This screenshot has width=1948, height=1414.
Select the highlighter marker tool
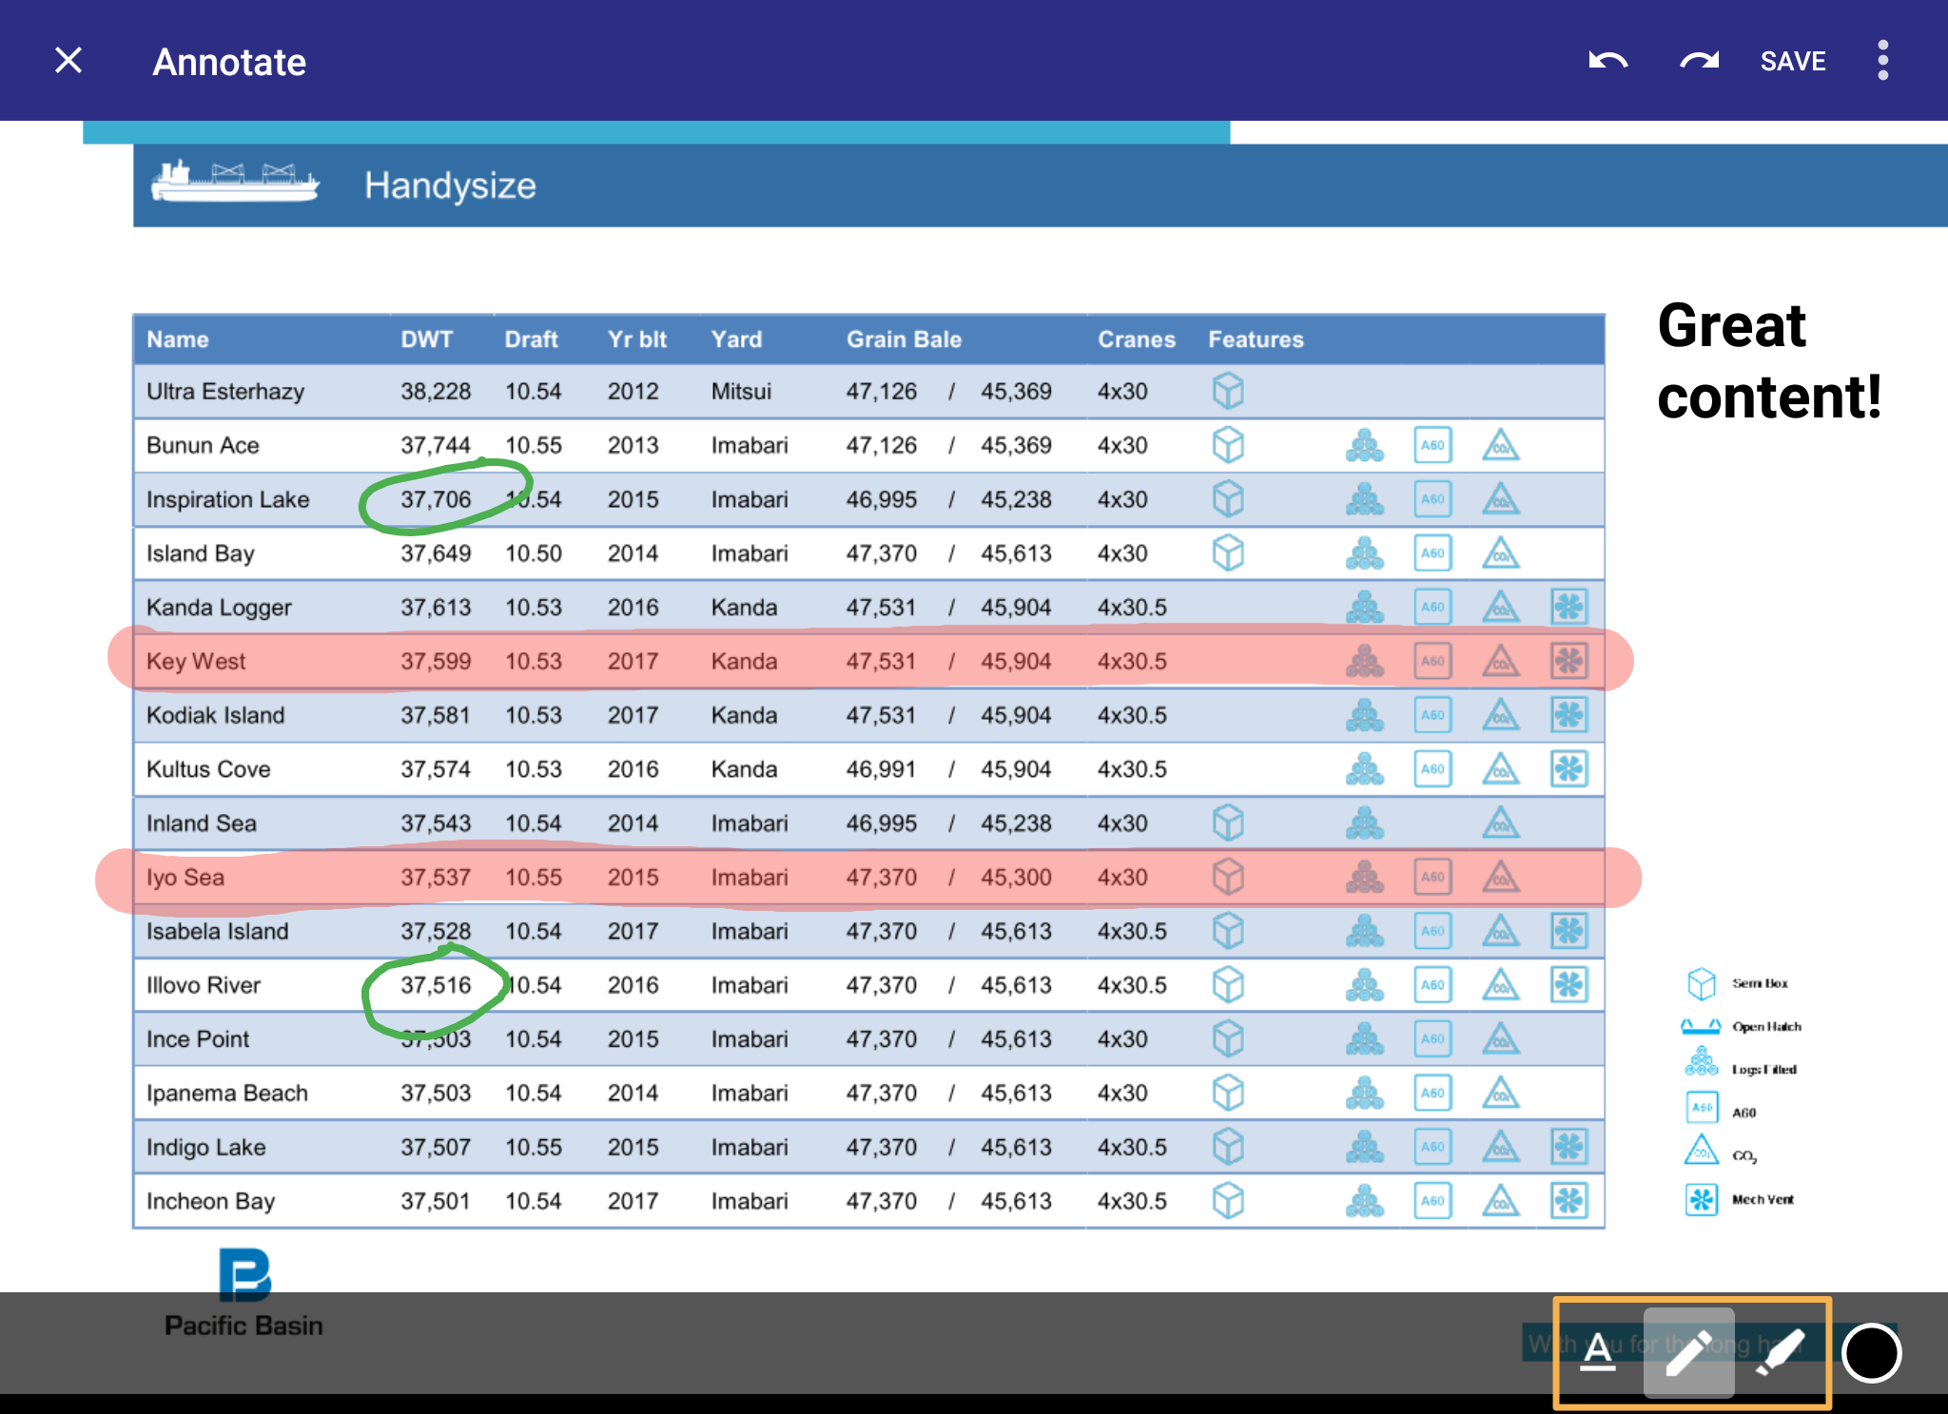[1780, 1351]
